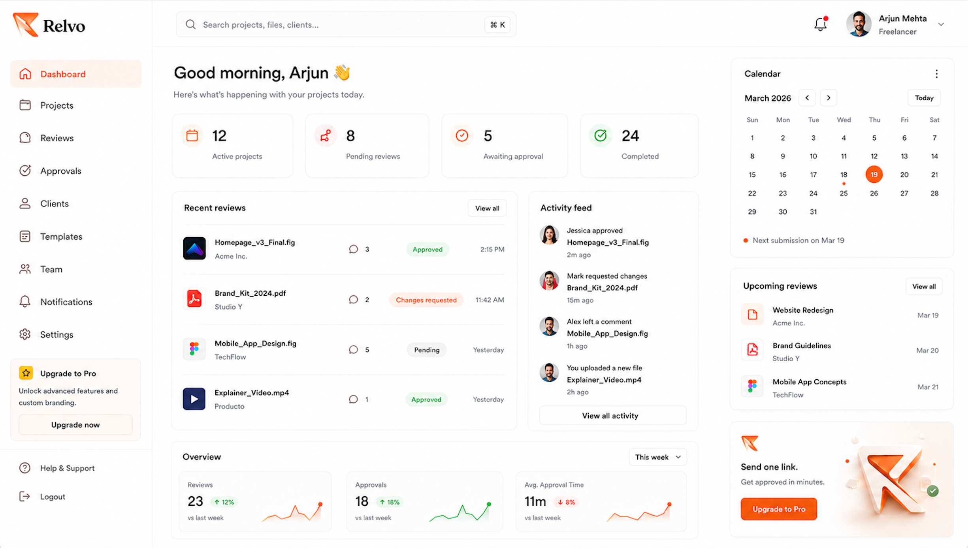Click the View all activity button

click(613, 415)
